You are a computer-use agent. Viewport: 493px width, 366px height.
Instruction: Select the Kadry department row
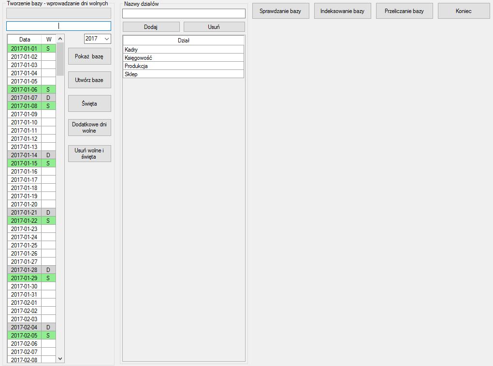183,50
